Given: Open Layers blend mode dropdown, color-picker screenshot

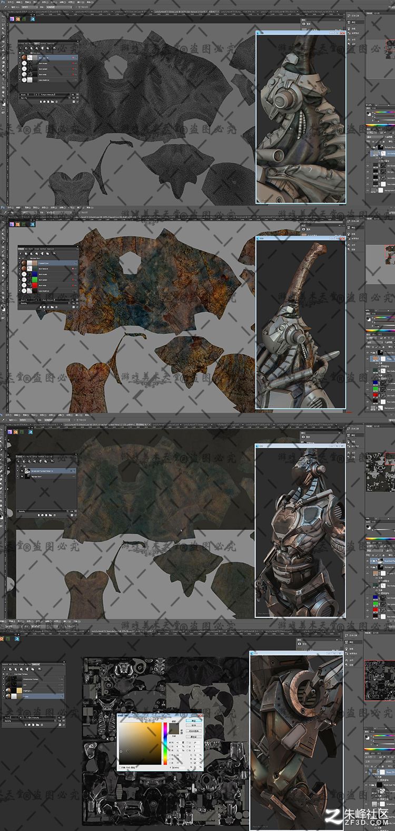Looking at the screenshot, I should 373,761.
